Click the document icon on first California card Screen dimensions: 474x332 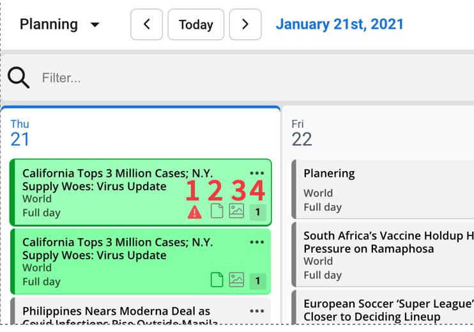click(x=217, y=211)
